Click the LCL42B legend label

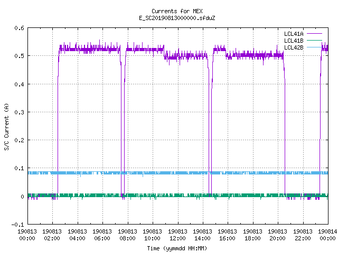(x=294, y=47)
